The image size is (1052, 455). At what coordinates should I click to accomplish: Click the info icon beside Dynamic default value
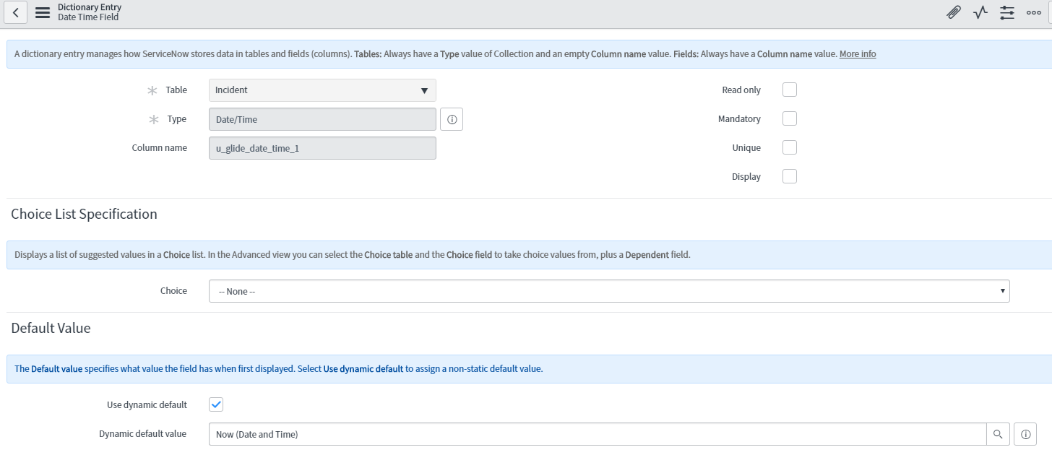point(1025,434)
